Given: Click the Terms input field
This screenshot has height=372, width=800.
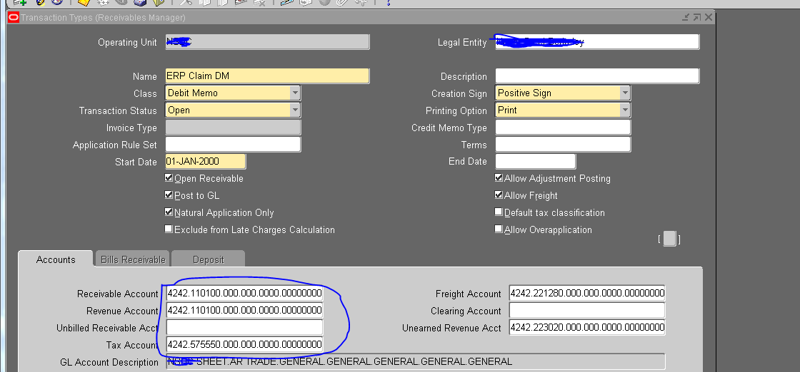Looking at the screenshot, I should [x=564, y=145].
